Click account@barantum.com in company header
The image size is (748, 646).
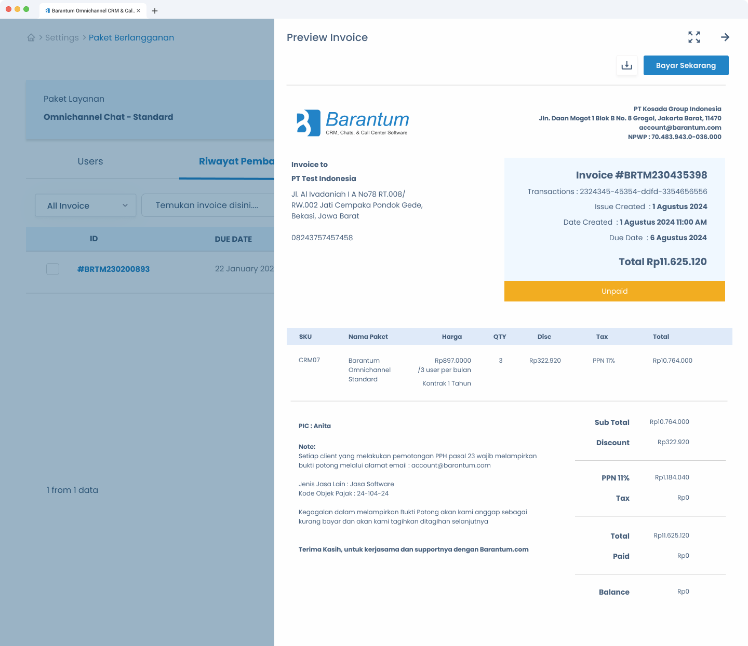680,128
